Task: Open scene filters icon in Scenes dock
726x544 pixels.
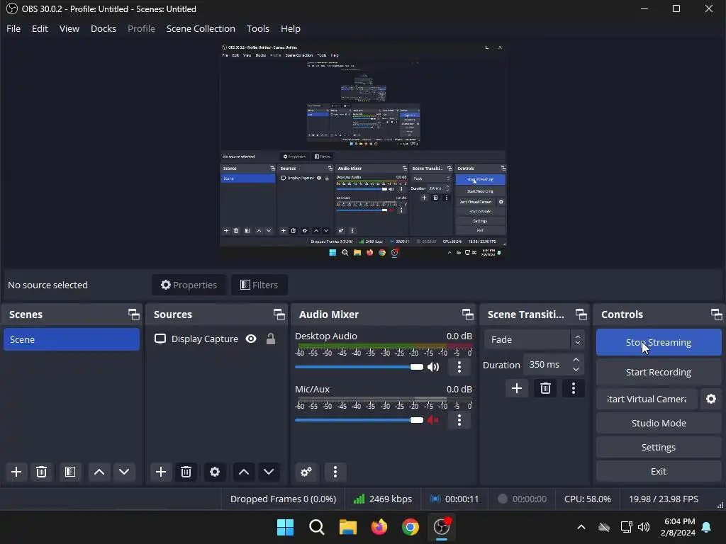Action: [x=70, y=472]
